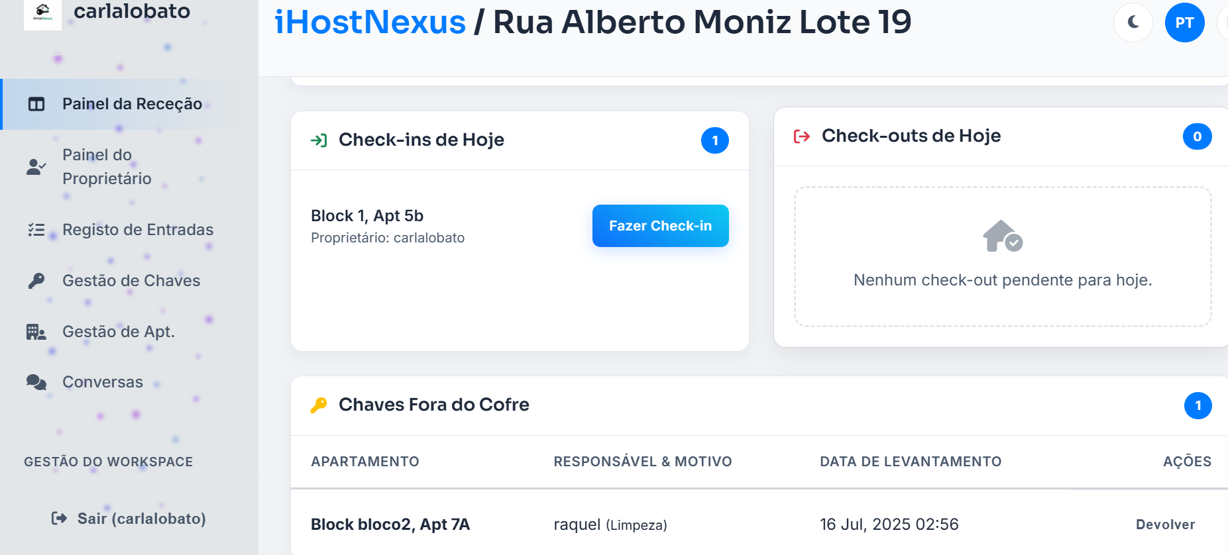Open Registo de Entradas via its list icon

(36, 229)
